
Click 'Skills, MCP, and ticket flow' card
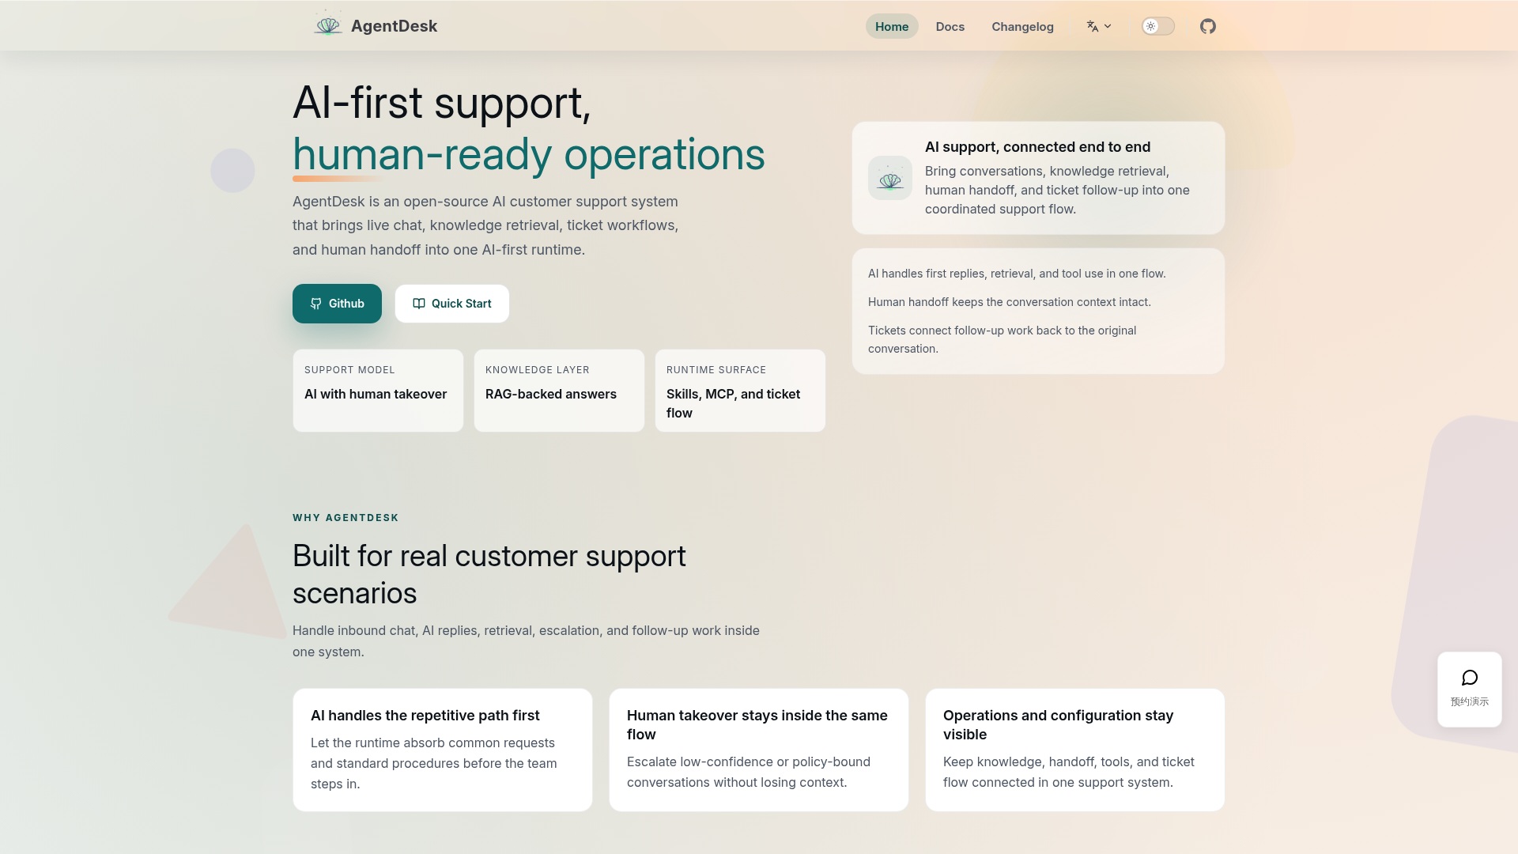[x=740, y=391]
